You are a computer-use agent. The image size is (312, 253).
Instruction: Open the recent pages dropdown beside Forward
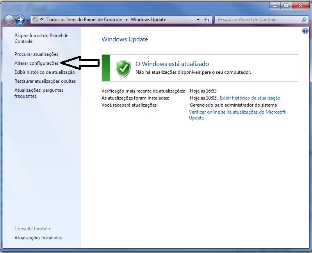(28, 20)
